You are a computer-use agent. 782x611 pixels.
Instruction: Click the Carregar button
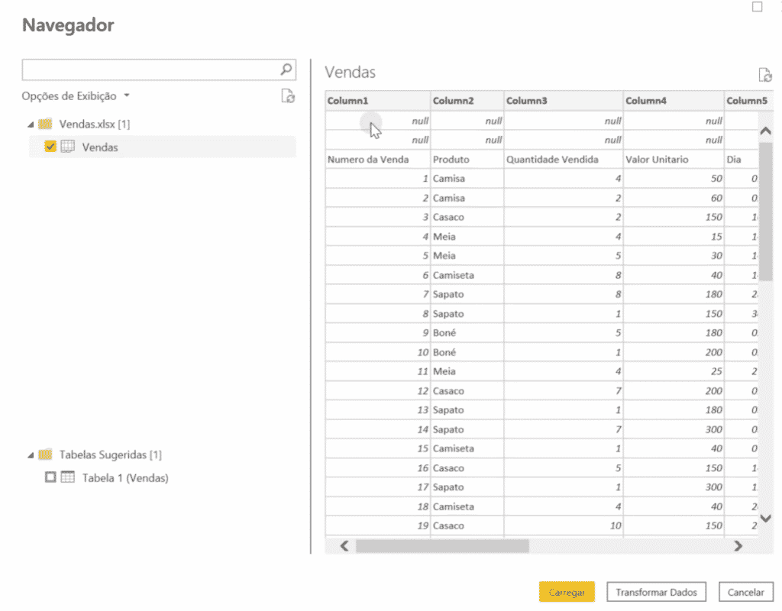[566, 592]
